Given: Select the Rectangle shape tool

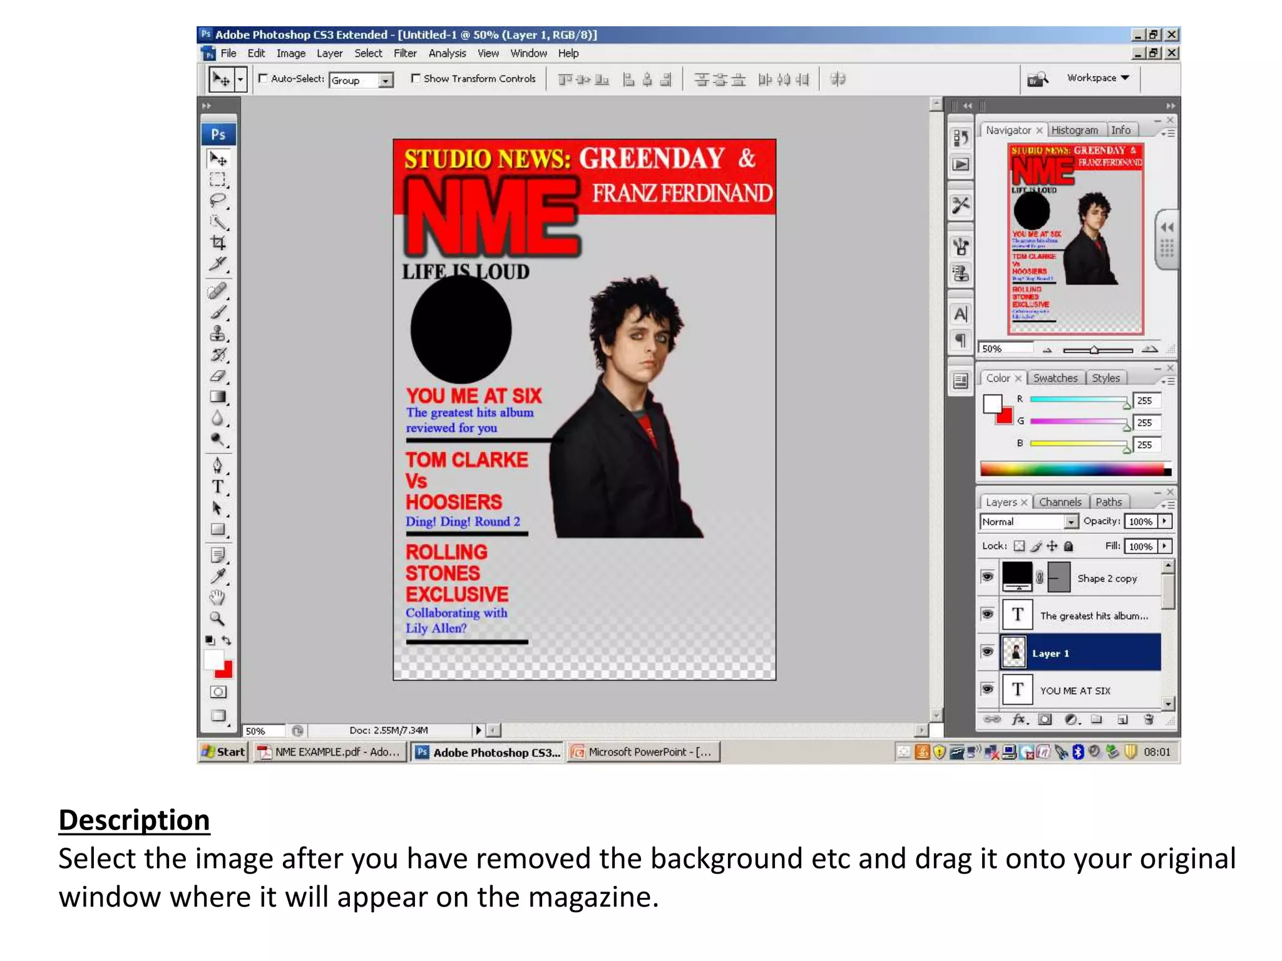Looking at the screenshot, I should tap(218, 529).
